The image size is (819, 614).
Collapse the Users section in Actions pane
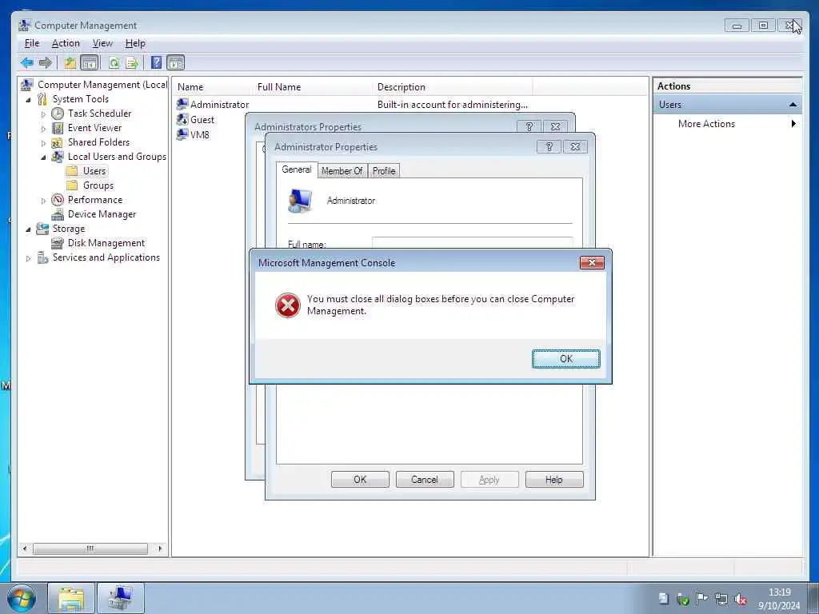click(793, 105)
